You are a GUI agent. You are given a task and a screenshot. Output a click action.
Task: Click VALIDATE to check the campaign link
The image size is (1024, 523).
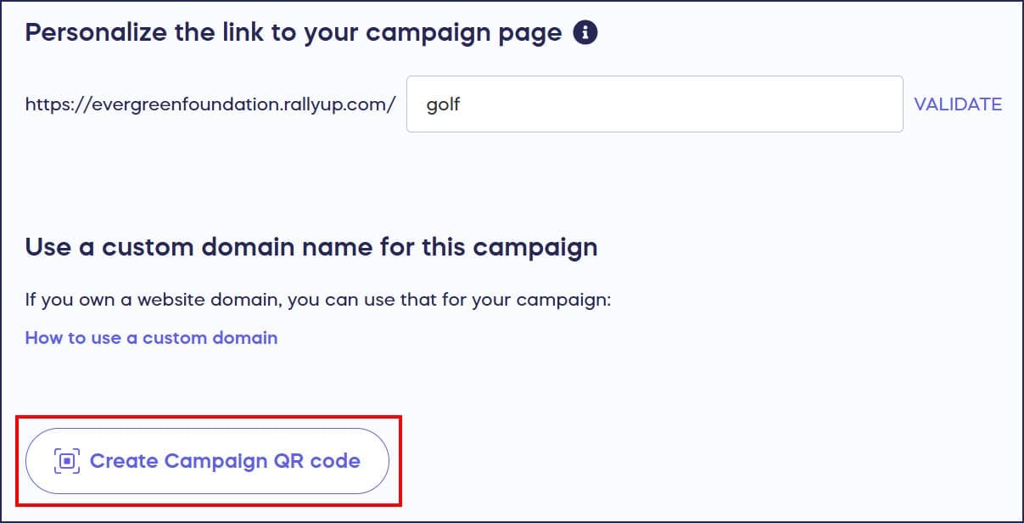[957, 104]
